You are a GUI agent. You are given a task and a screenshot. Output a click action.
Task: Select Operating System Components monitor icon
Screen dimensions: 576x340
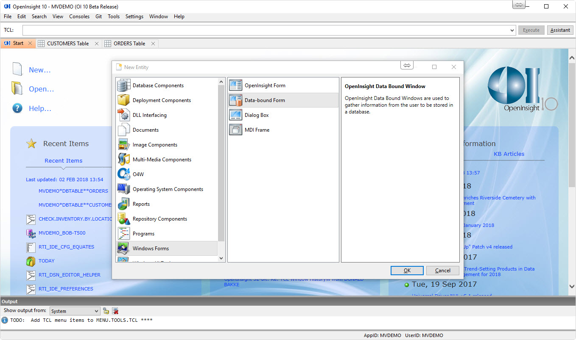pyautogui.click(x=124, y=189)
